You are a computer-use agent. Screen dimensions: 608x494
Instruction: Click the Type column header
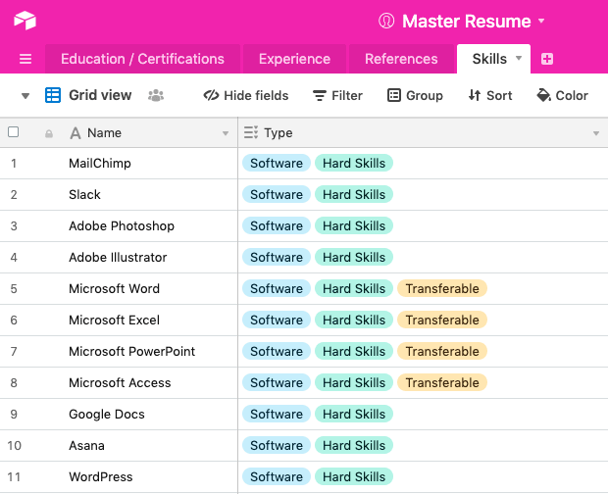click(x=423, y=133)
